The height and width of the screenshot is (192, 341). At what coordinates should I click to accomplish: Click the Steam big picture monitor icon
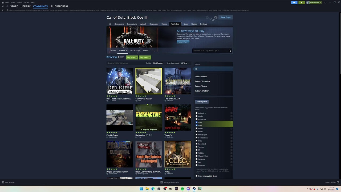point(325,2)
